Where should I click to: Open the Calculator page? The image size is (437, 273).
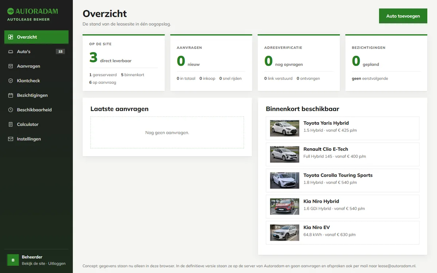(36, 124)
